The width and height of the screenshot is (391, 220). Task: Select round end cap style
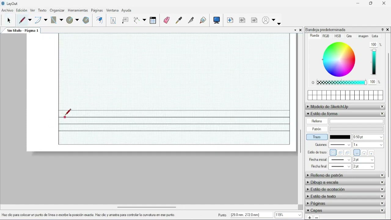364,152
